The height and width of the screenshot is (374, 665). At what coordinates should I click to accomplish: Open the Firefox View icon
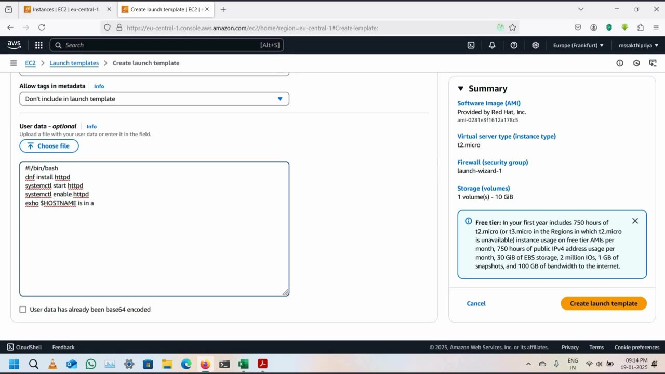click(x=8, y=9)
